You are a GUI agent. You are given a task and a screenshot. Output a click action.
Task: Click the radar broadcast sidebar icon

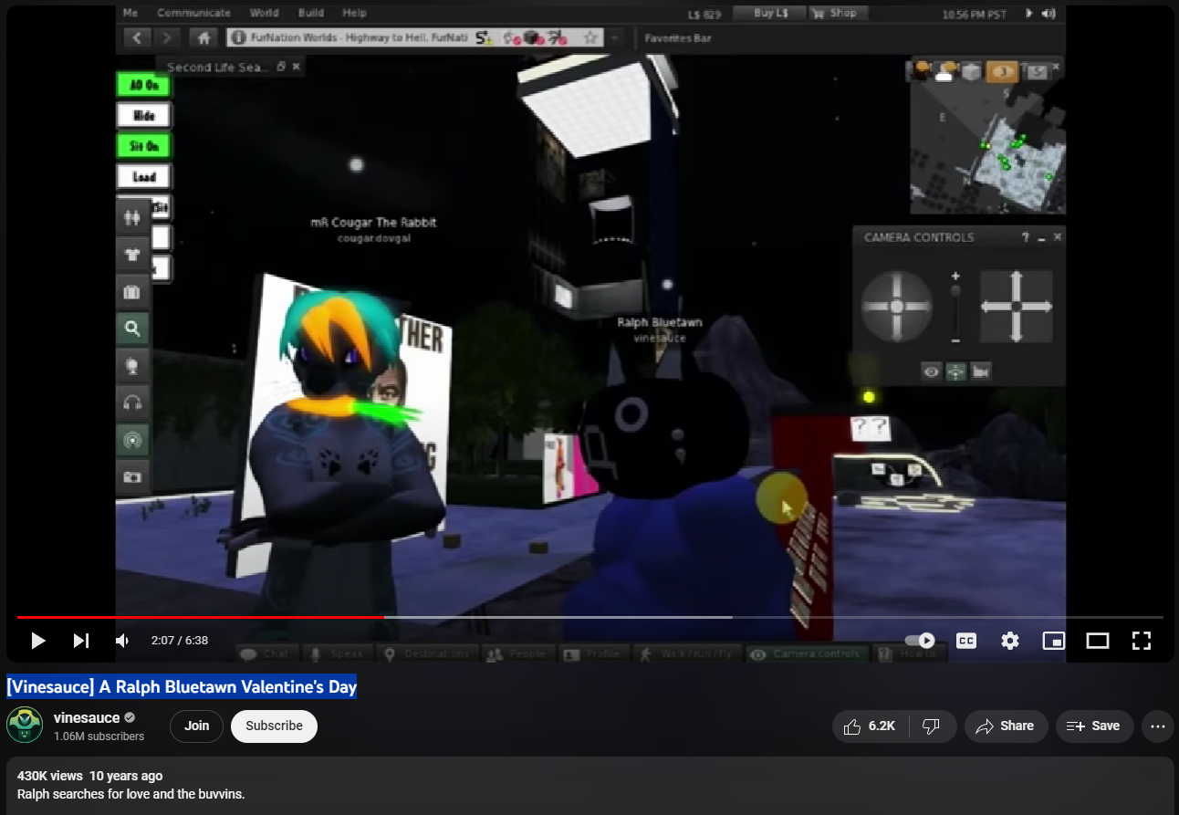pos(132,440)
